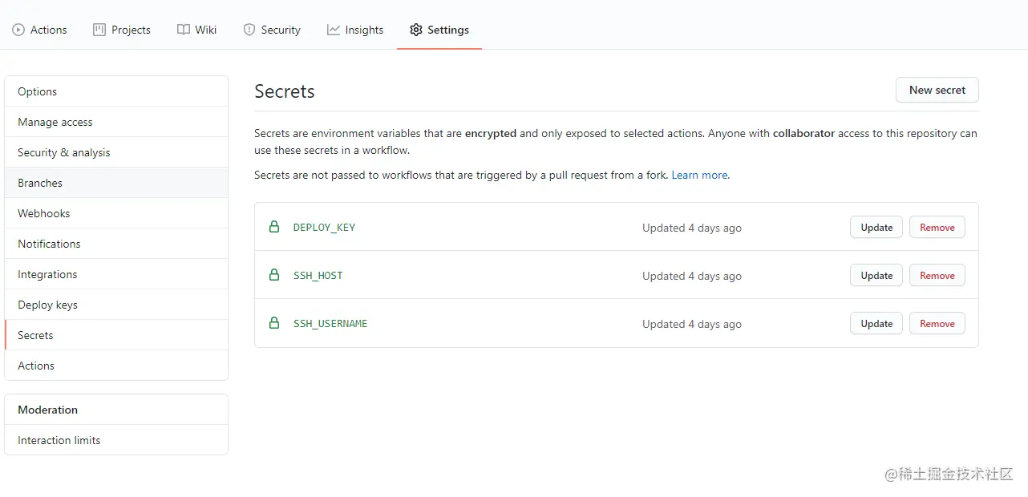Click the Insights graph icon
Viewport: 1028px width, 497px height.
(x=334, y=30)
